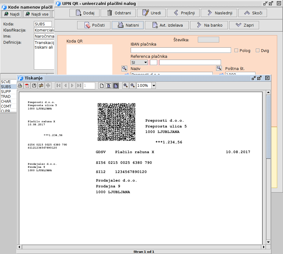
Task: Export preview to PDF in Tiskanje toolbar
Action: coord(27,86)
